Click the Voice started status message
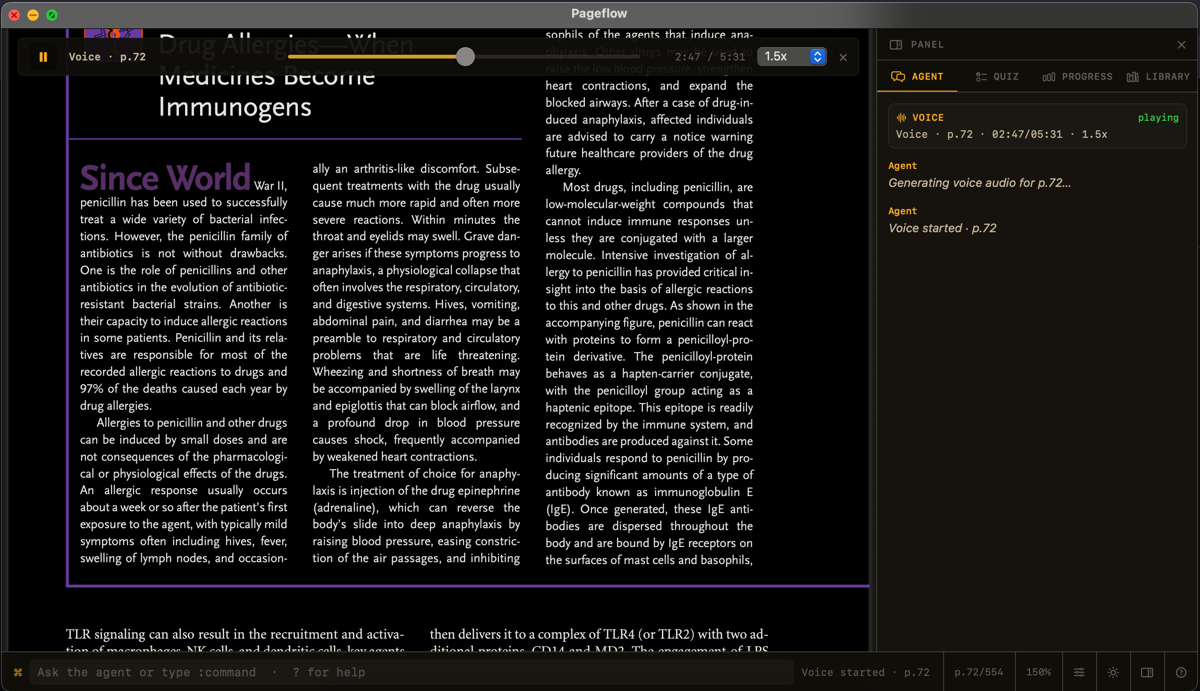This screenshot has height=691, width=1200. click(x=865, y=672)
